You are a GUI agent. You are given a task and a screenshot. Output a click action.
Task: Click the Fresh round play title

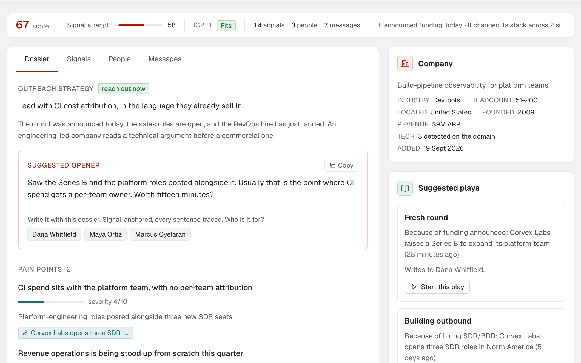point(426,218)
